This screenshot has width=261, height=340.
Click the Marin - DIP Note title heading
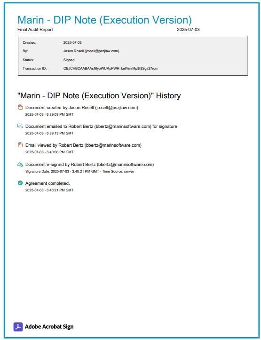(x=105, y=20)
